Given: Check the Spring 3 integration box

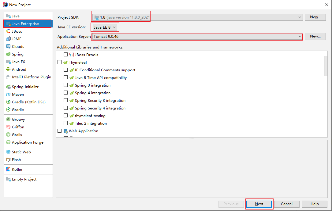Looking at the screenshot, I should [66, 85].
